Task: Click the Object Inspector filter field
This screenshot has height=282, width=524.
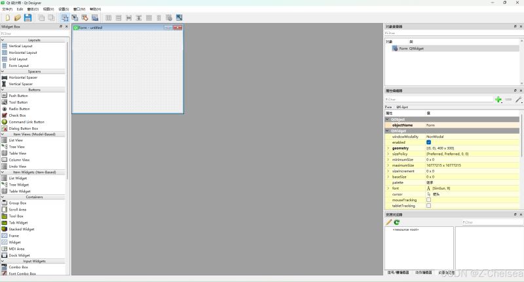Action: [x=454, y=33]
